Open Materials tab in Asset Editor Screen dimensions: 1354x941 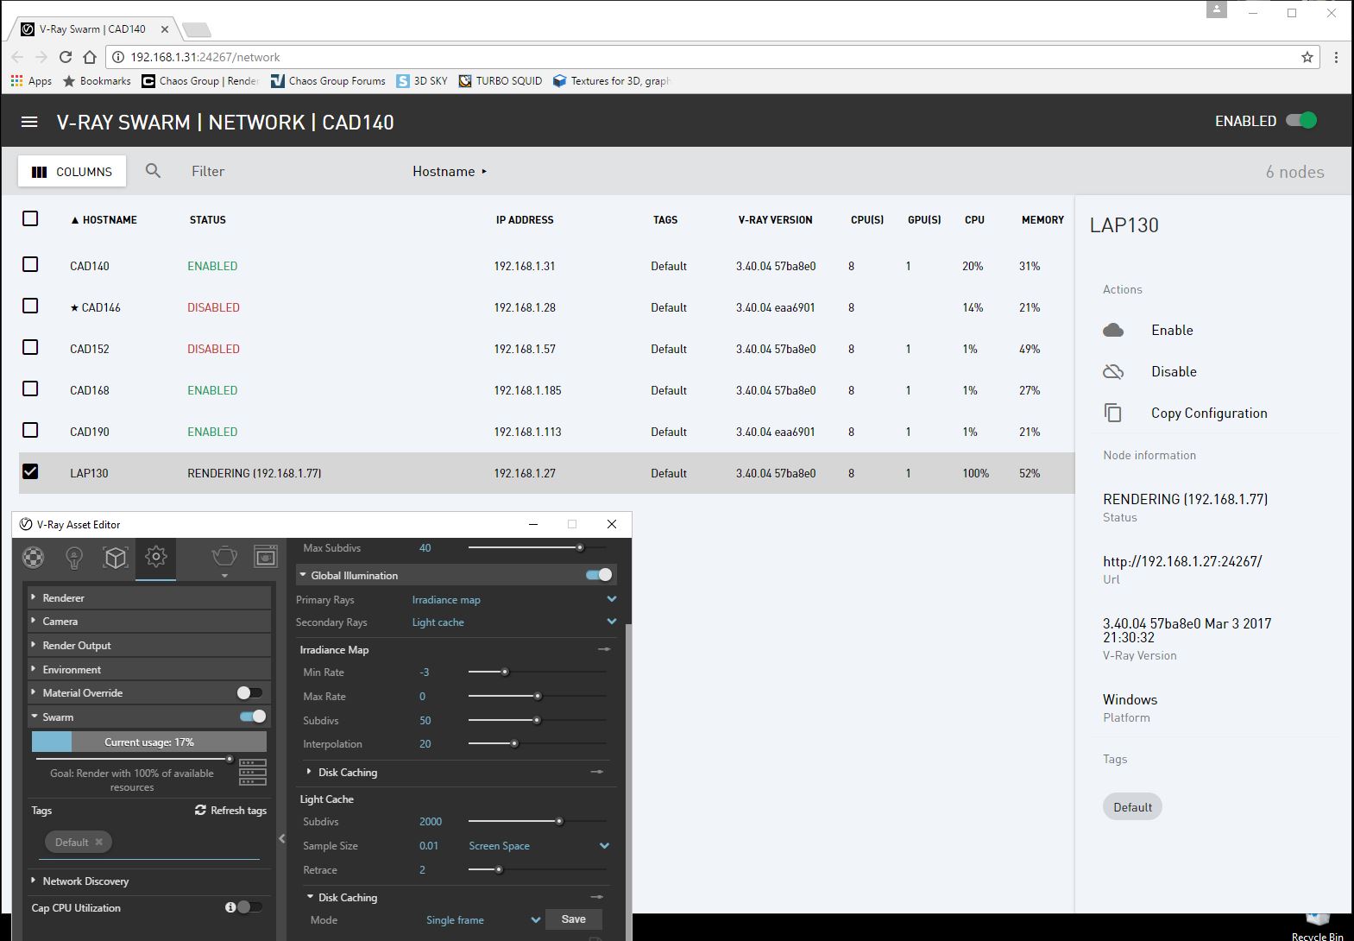pyautogui.click(x=33, y=558)
